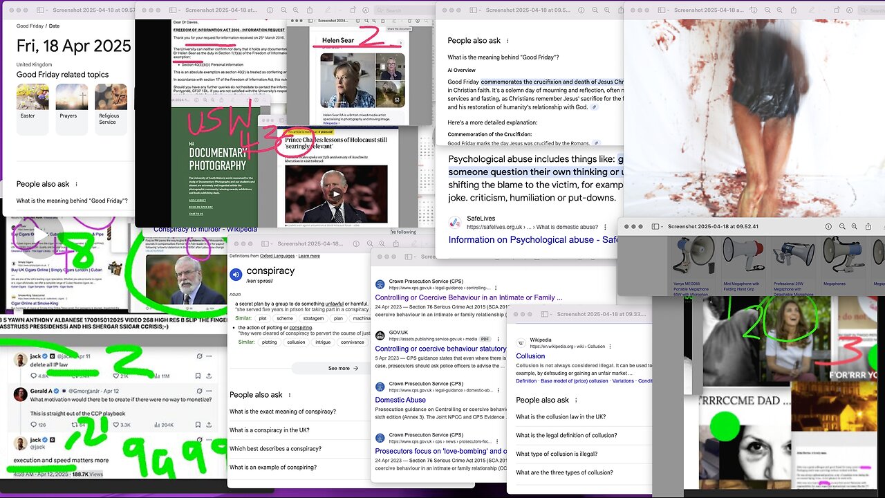The width and height of the screenshot is (885, 498).
Task: Share the conspiracy definition screenshot
Action: [395, 243]
